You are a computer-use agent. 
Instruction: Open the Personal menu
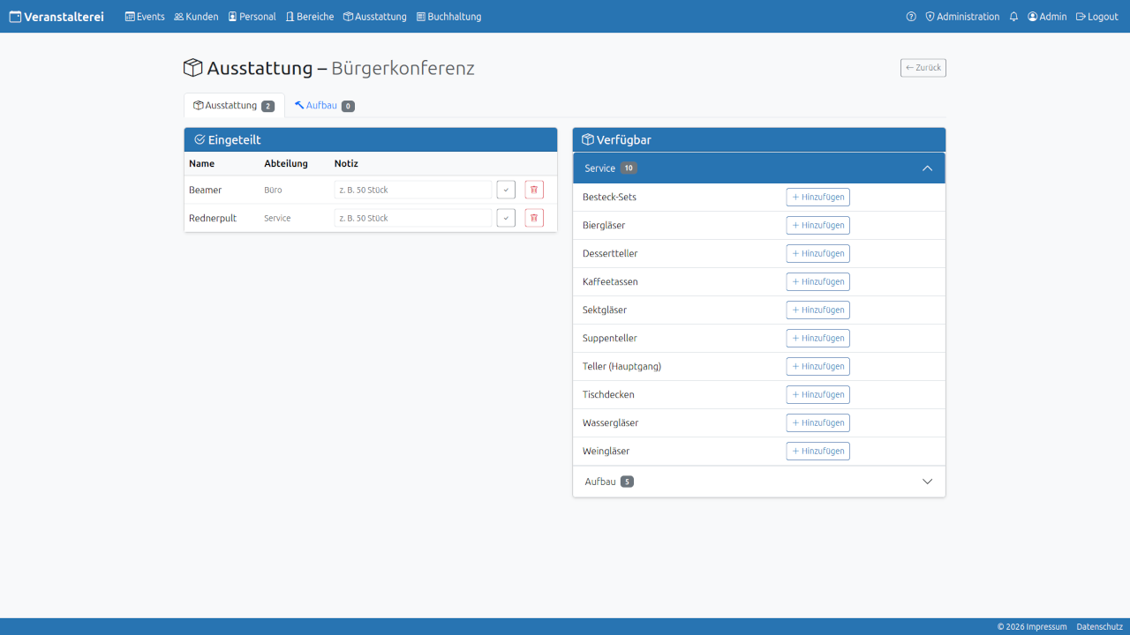(x=252, y=17)
